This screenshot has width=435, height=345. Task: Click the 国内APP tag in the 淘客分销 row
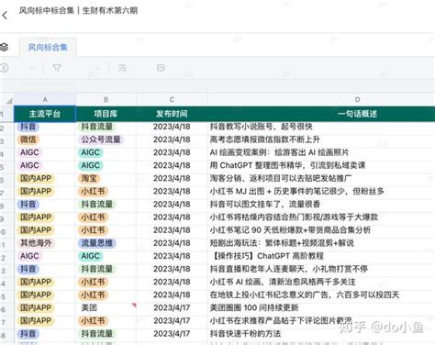[36, 178]
